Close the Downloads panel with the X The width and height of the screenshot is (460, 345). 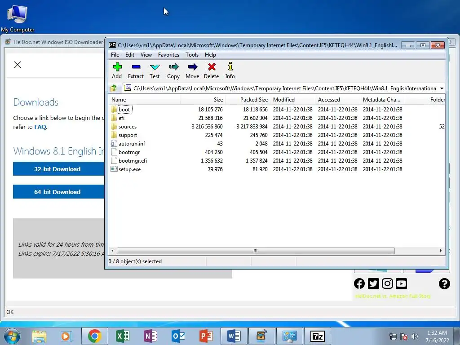point(18,65)
